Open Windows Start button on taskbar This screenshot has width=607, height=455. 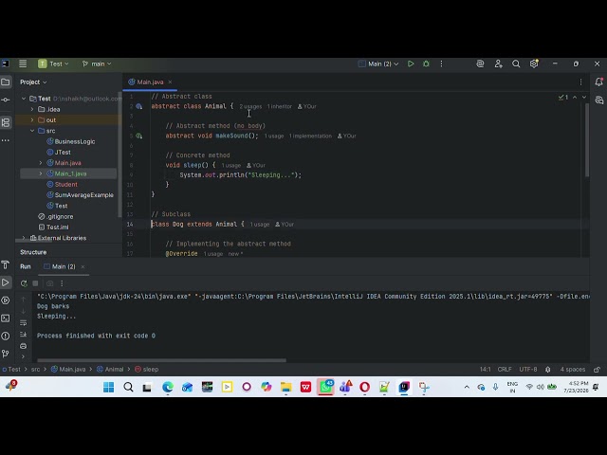tap(109, 387)
